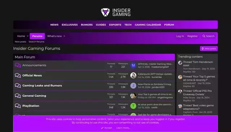Open the Main Forum category header
This screenshot has width=231, height=132.
coord(25,57)
